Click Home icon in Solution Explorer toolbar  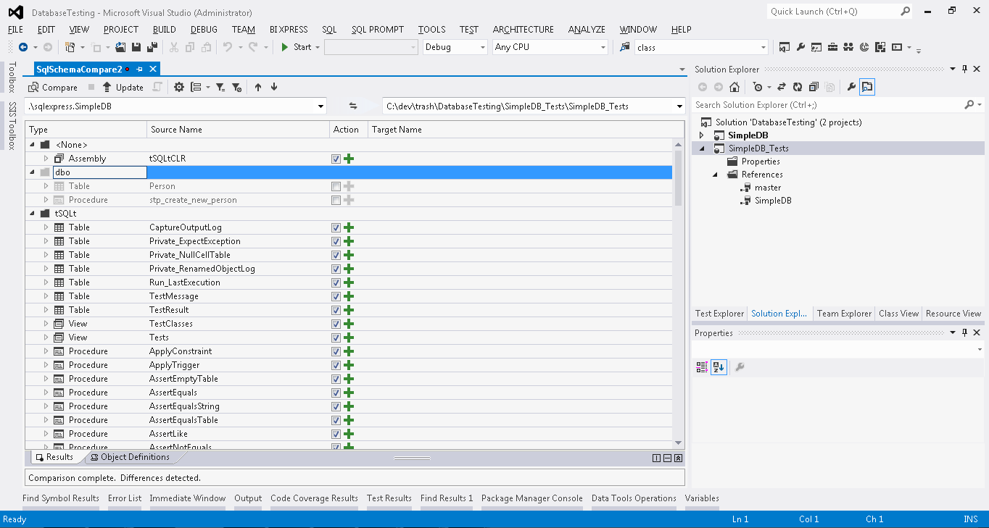coord(734,87)
